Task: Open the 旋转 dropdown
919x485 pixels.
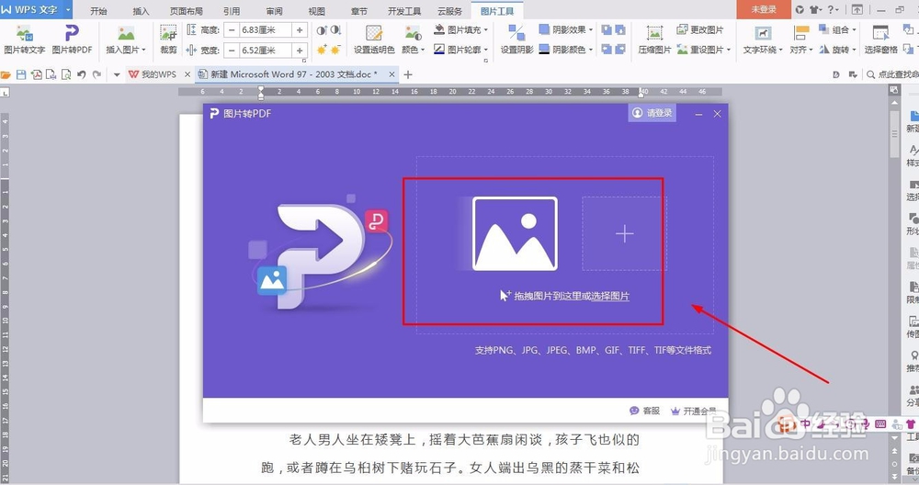Action: pos(837,50)
